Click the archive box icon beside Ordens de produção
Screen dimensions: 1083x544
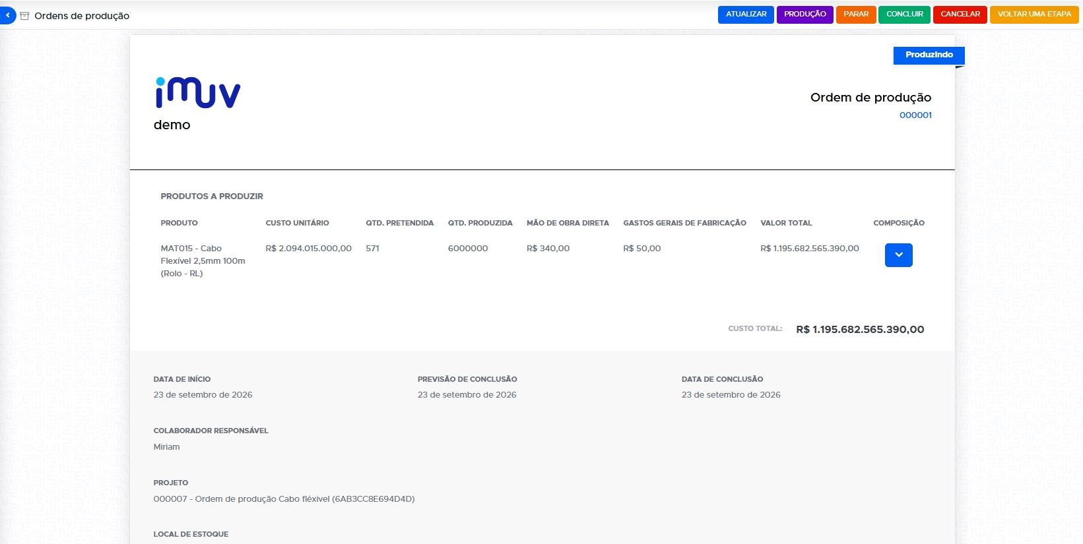tap(24, 16)
